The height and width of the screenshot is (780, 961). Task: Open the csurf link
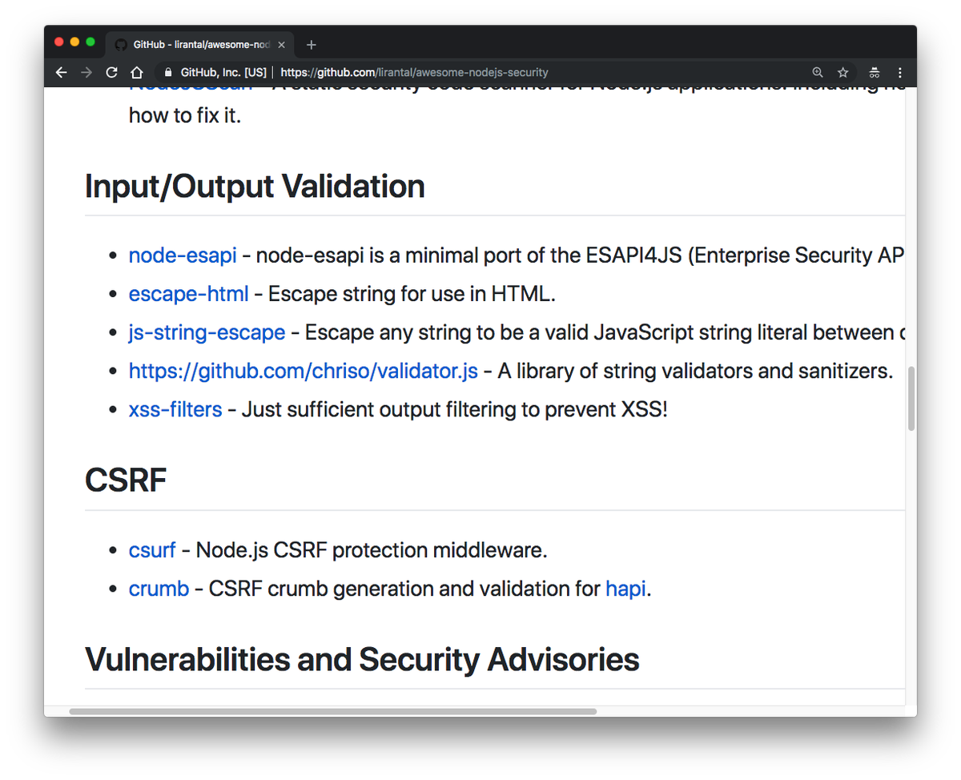click(152, 550)
